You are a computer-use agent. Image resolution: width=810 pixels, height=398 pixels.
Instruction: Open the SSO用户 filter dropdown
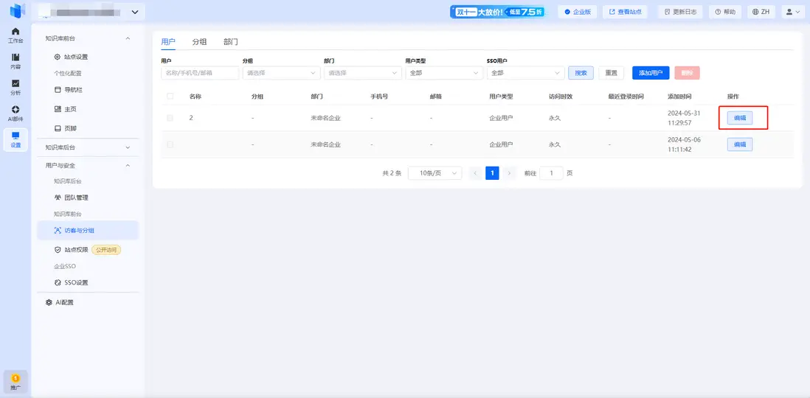[525, 73]
